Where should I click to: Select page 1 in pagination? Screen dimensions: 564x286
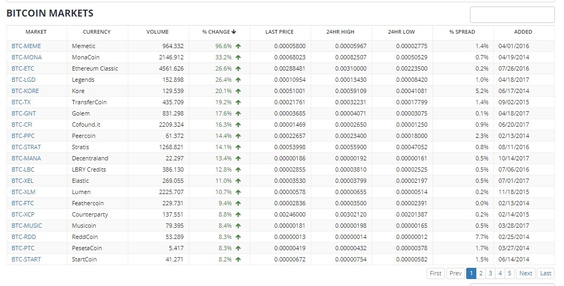point(471,273)
